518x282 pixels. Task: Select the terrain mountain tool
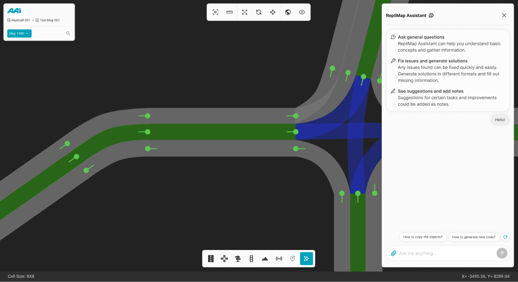[x=265, y=258]
